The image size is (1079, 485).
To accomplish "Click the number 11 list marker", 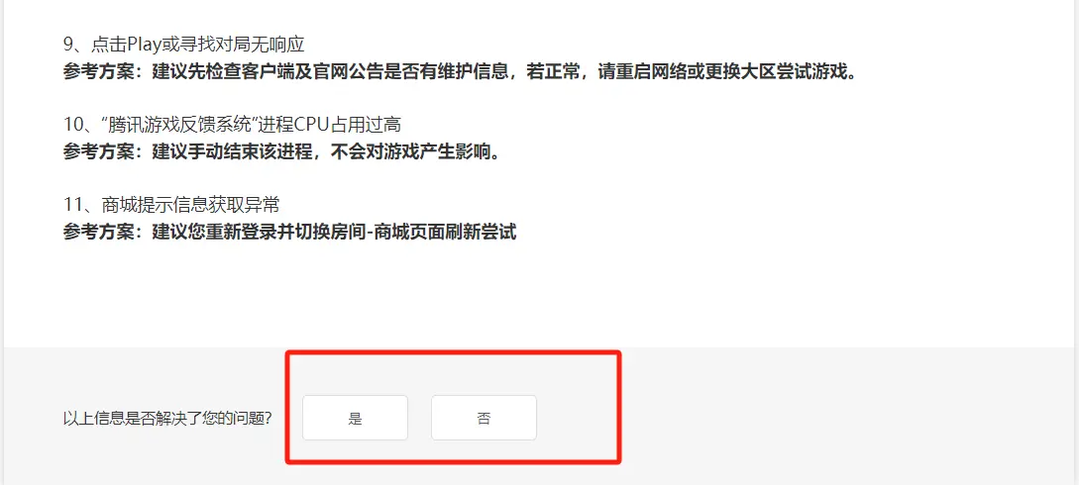I will coord(73,205).
